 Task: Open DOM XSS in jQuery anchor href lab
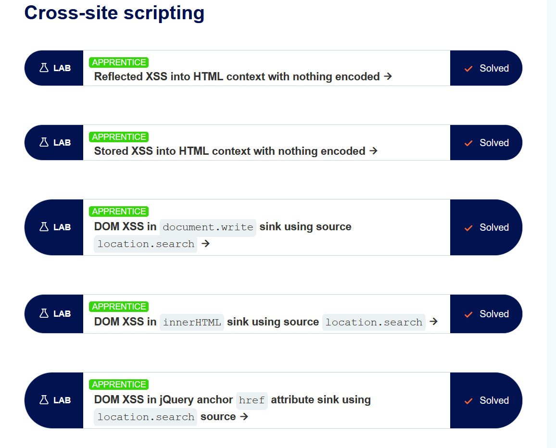tap(232, 400)
